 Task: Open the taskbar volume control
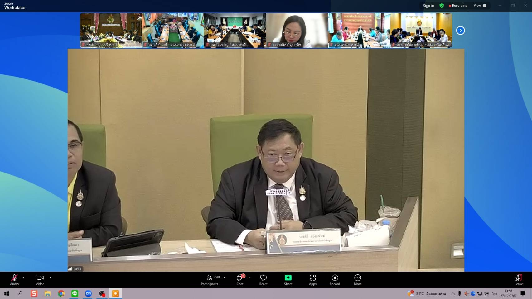486,293
